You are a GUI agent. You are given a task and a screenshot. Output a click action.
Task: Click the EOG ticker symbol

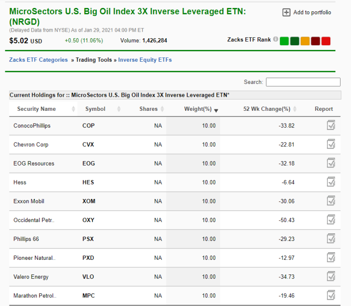click(89, 163)
